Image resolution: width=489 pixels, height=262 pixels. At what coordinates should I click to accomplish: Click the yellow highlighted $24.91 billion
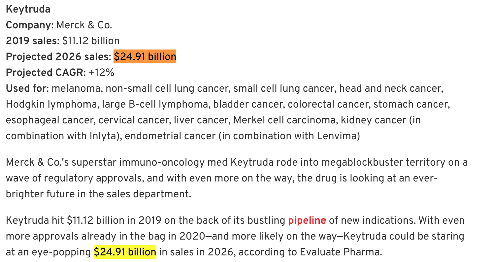click(125, 252)
